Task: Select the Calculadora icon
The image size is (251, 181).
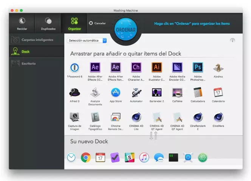Action: tap(198, 92)
